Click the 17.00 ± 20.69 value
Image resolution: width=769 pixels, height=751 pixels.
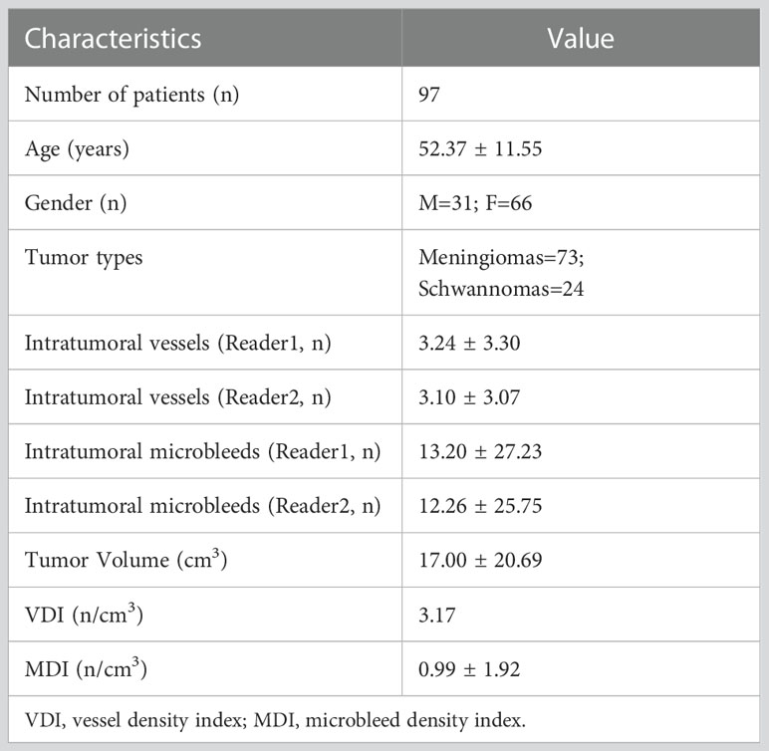click(x=480, y=560)
